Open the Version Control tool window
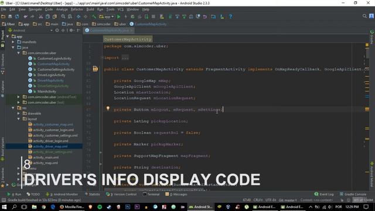The image size is (375, 211). point(121,194)
